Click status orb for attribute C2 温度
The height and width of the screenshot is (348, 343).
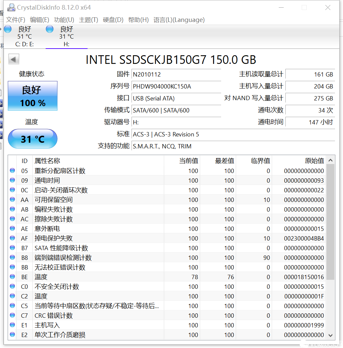click(x=12, y=296)
